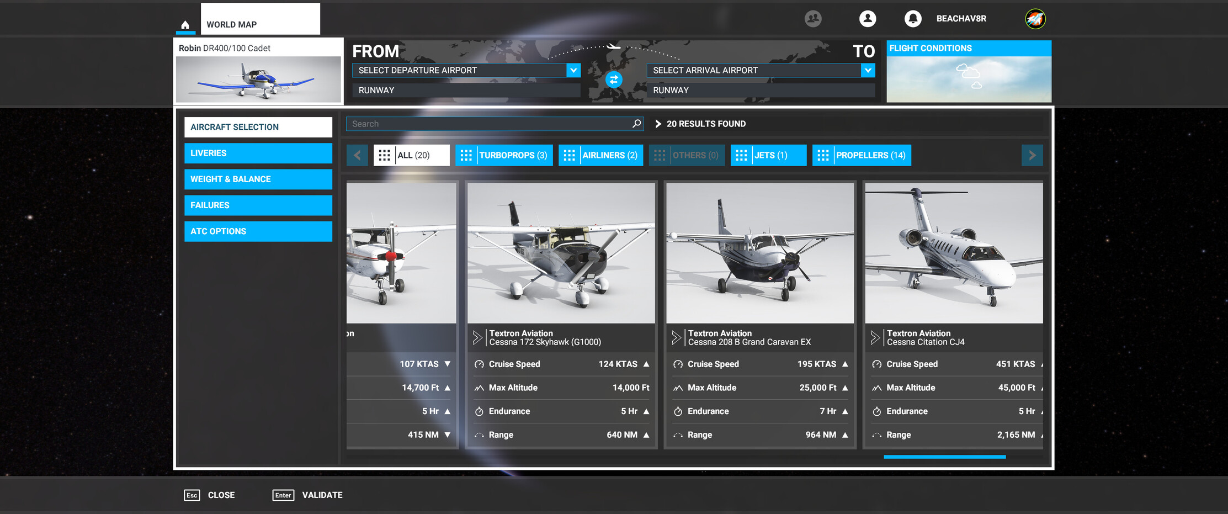This screenshot has width=1228, height=514.
Task: Open the user profile icon
Action: [868, 19]
